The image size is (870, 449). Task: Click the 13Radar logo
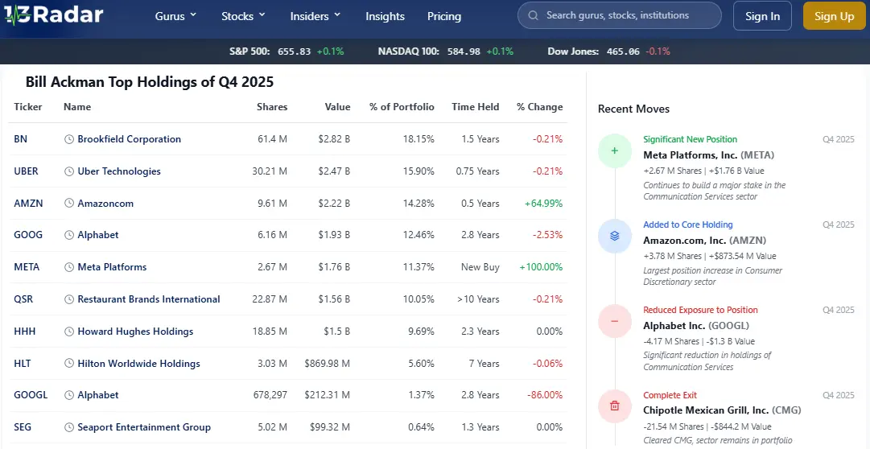click(53, 15)
